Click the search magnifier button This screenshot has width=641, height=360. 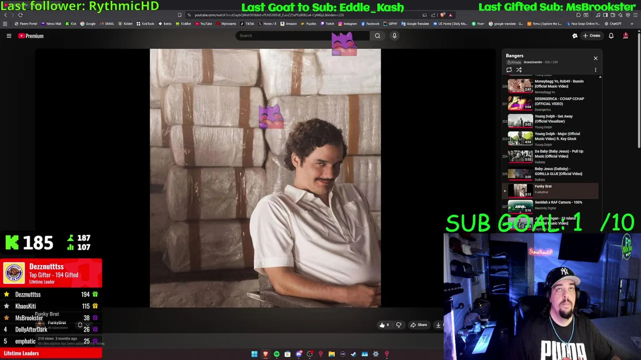pos(378,35)
